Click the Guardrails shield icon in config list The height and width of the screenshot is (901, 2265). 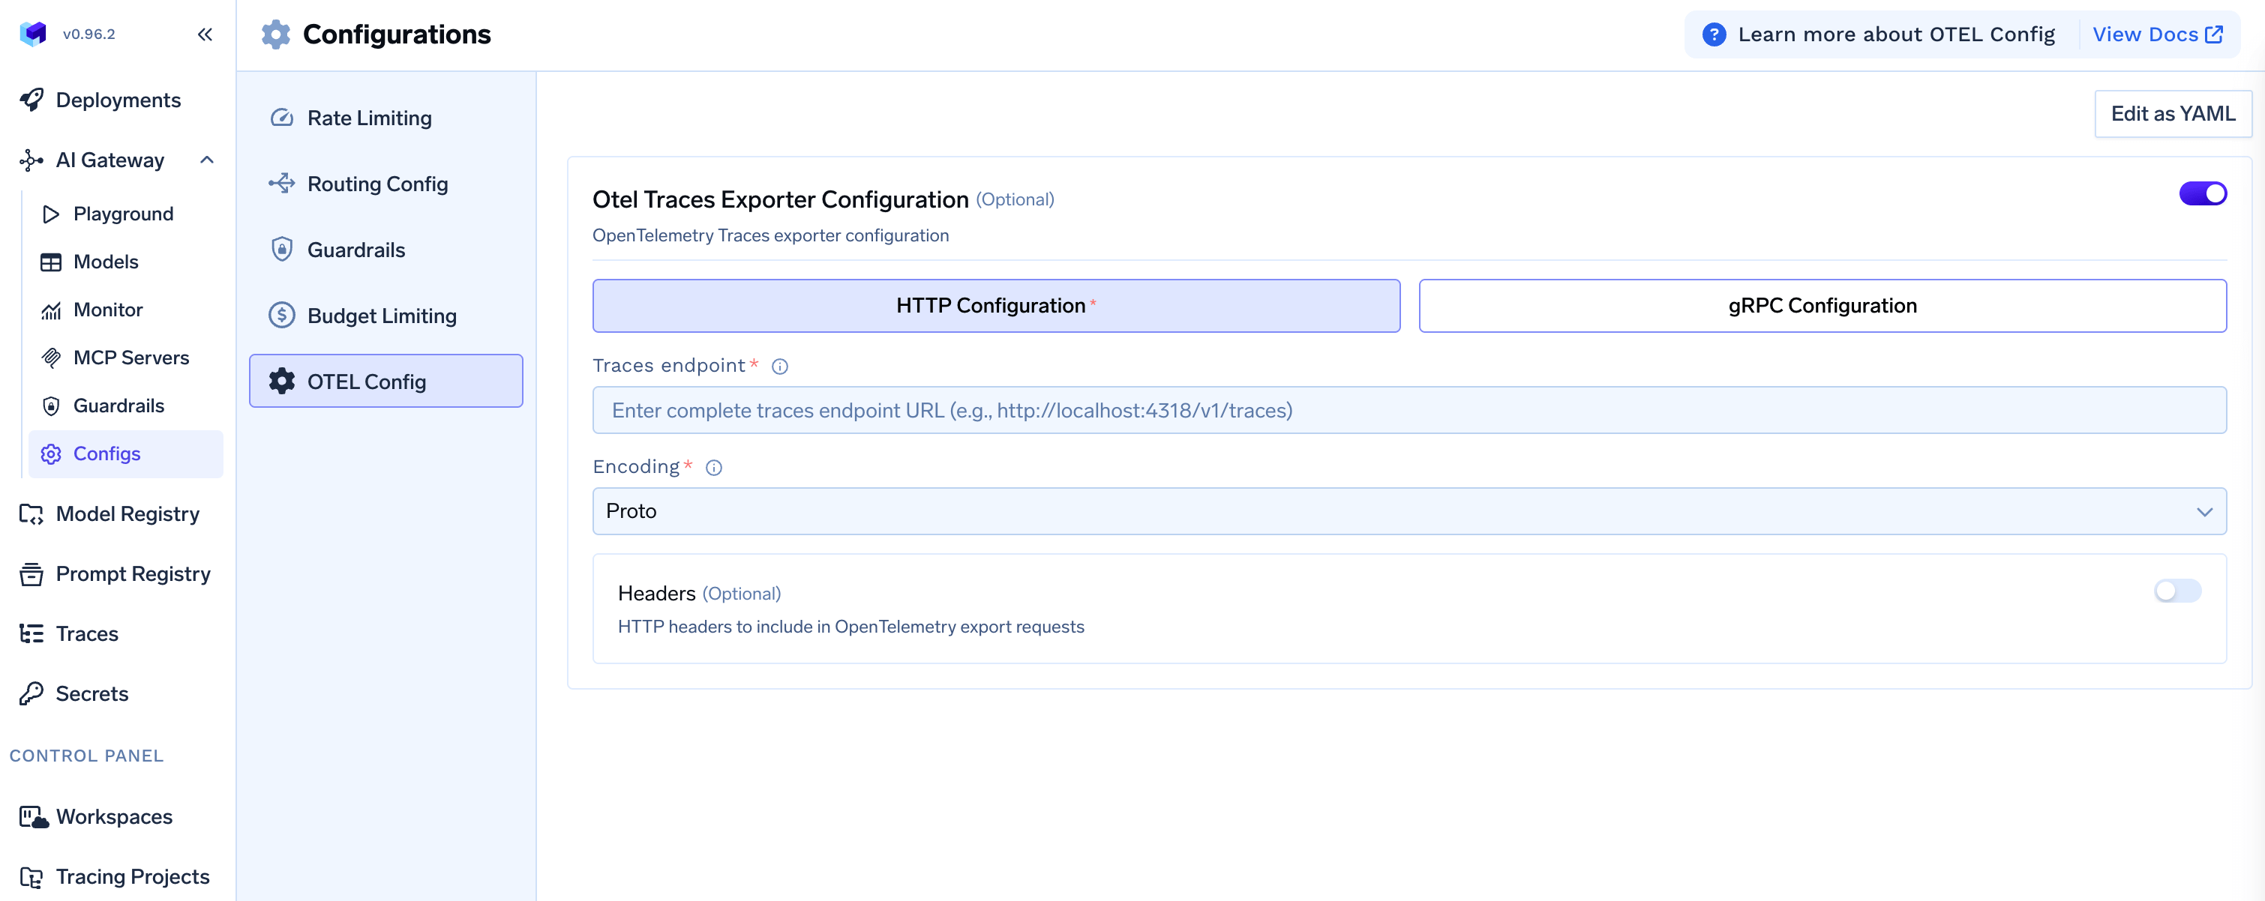click(x=281, y=250)
